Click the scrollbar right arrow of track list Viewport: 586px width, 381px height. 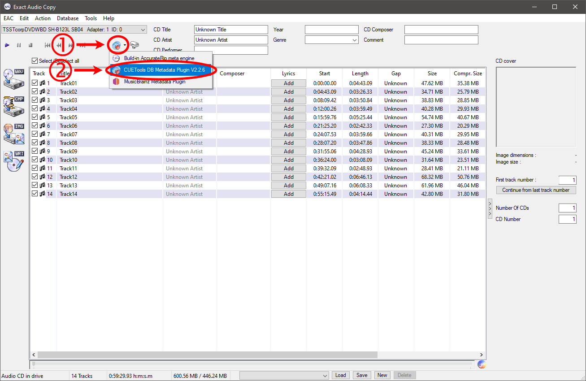(482, 355)
